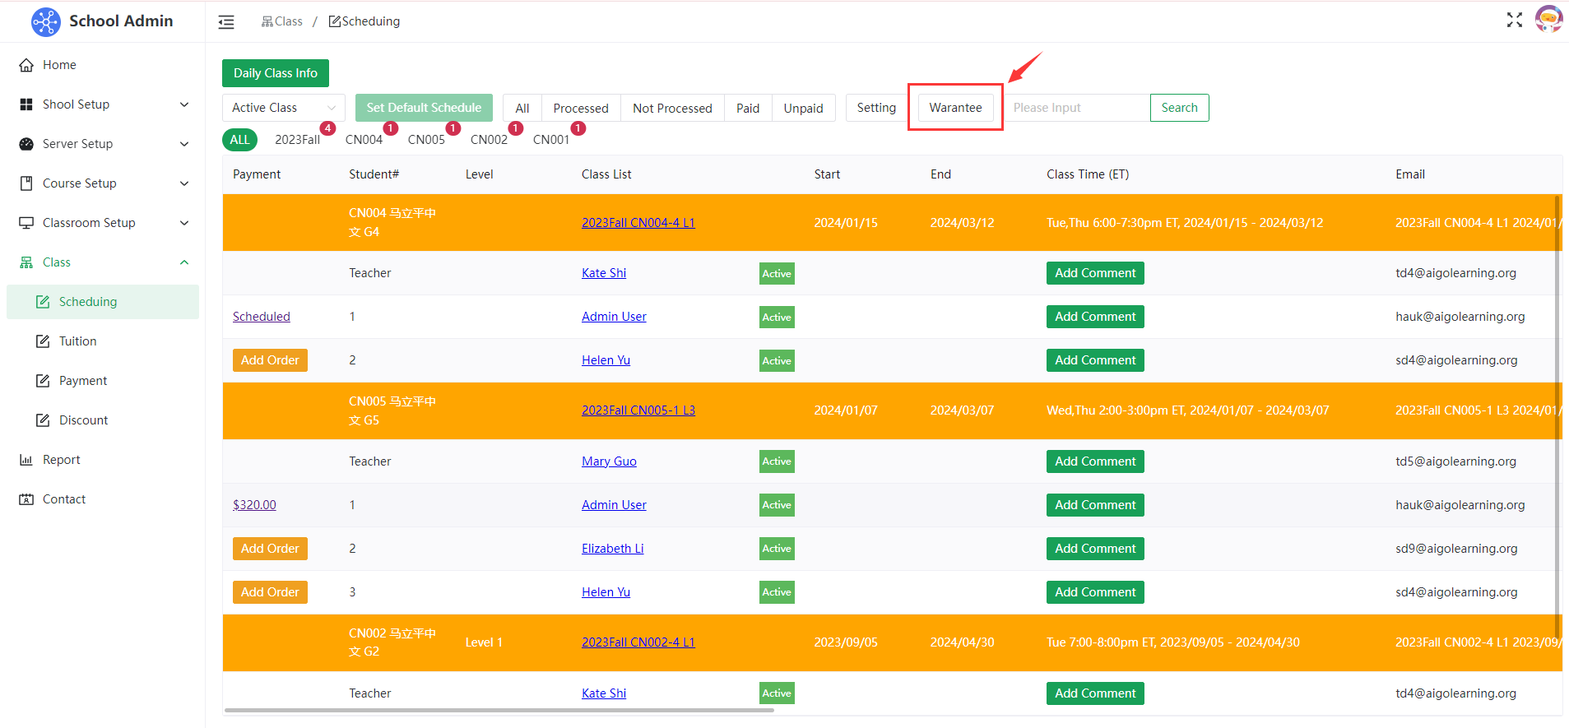
Task: Select the Not Processed filter
Action: [x=672, y=109]
